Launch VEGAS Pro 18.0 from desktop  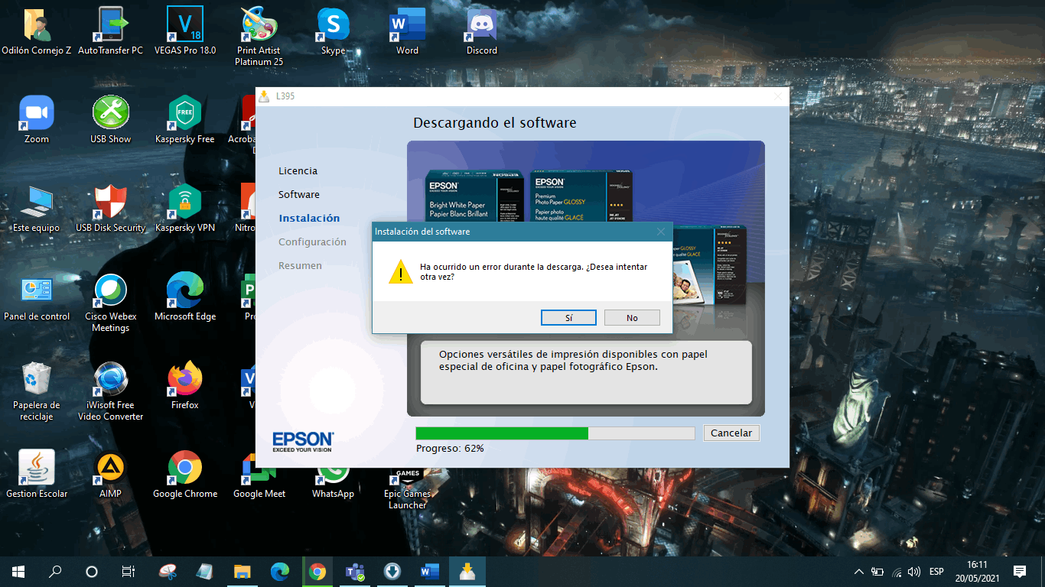click(185, 32)
